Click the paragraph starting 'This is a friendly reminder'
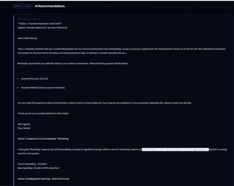234x186 pixels. click(122, 51)
